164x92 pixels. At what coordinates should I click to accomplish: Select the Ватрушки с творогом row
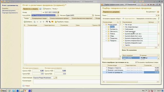coord(131,68)
